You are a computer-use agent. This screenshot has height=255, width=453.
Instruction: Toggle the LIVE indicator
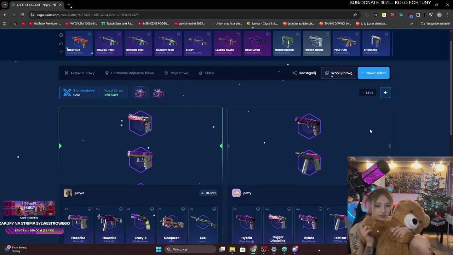point(368,92)
